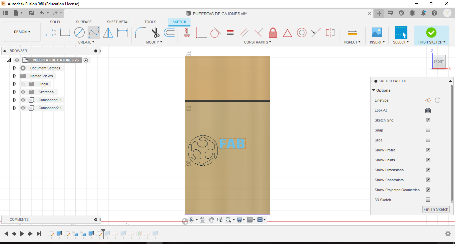Apply the Fix/Unfix lock constraint
The height and width of the screenshot is (244, 455).
click(x=273, y=33)
